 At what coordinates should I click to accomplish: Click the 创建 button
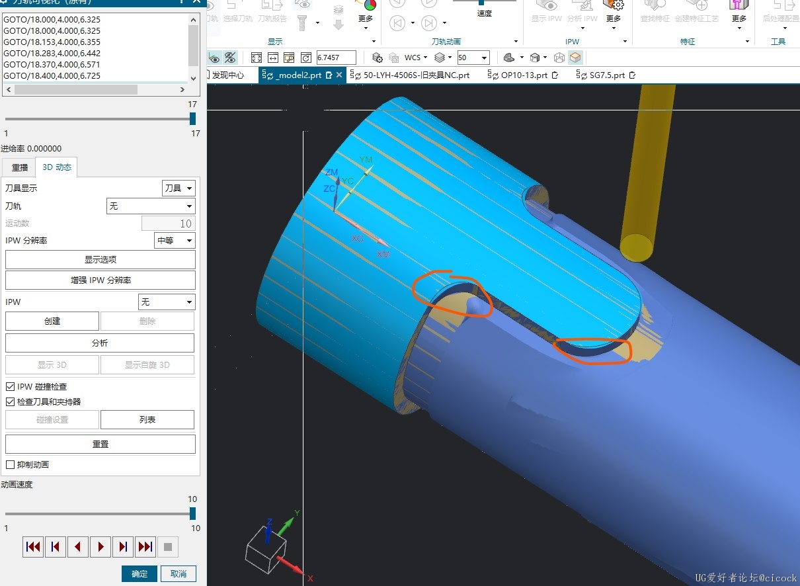52,321
